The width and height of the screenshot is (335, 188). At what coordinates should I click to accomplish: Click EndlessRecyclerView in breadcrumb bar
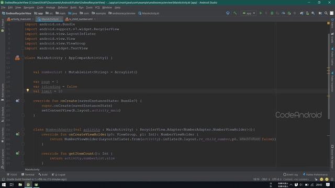17,13
